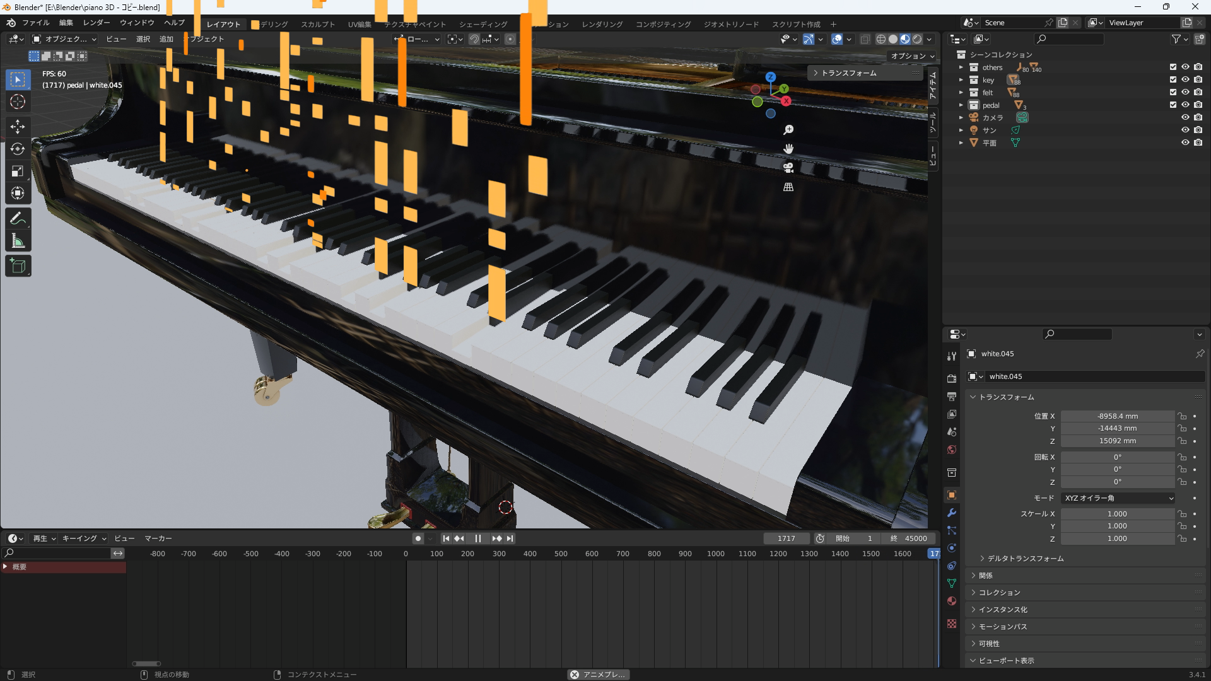The width and height of the screenshot is (1211, 681).
Task: Select the Move tool in toolbar
Action: coord(18,126)
